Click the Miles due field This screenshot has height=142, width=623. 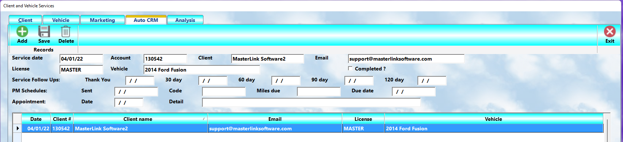[x=319, y=92]
